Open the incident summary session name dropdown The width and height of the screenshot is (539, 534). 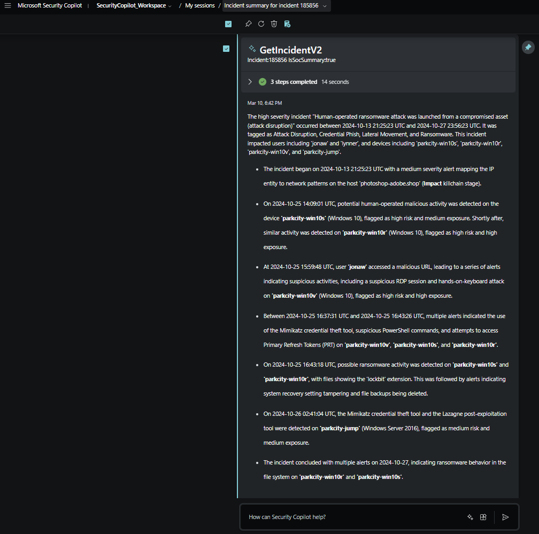click(325, 6)
